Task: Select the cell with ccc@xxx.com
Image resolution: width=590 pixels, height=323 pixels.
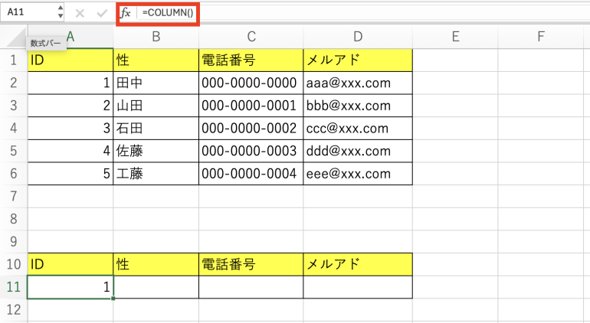Action: click(358, 129)
